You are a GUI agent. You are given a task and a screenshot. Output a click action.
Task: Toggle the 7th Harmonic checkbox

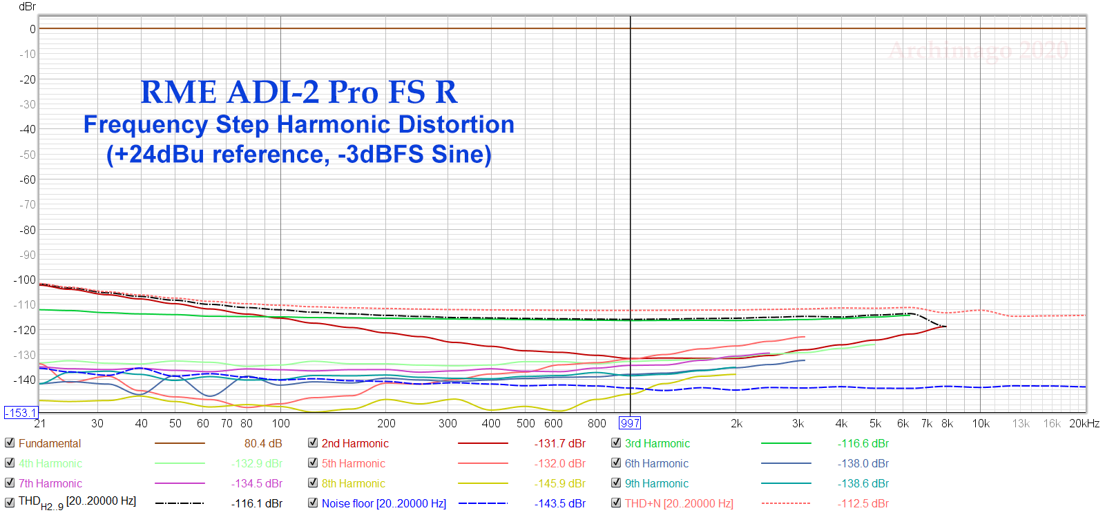(x=10, y=483)
